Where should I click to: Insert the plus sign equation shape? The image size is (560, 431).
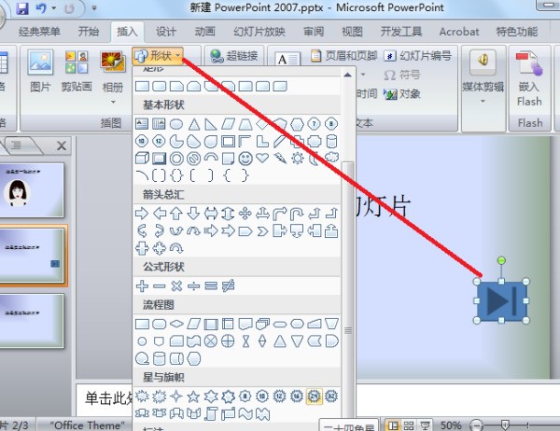tap(143, 285)
